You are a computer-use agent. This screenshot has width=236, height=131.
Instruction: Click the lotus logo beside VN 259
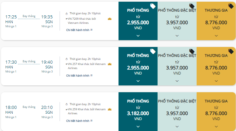[110, 109]
